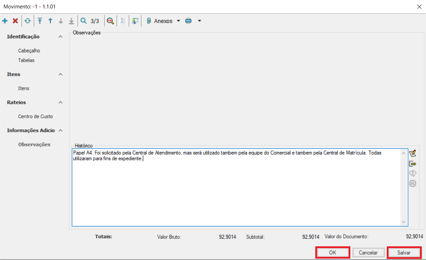
Task: Click the Salvar button
Action: [404, 253]
